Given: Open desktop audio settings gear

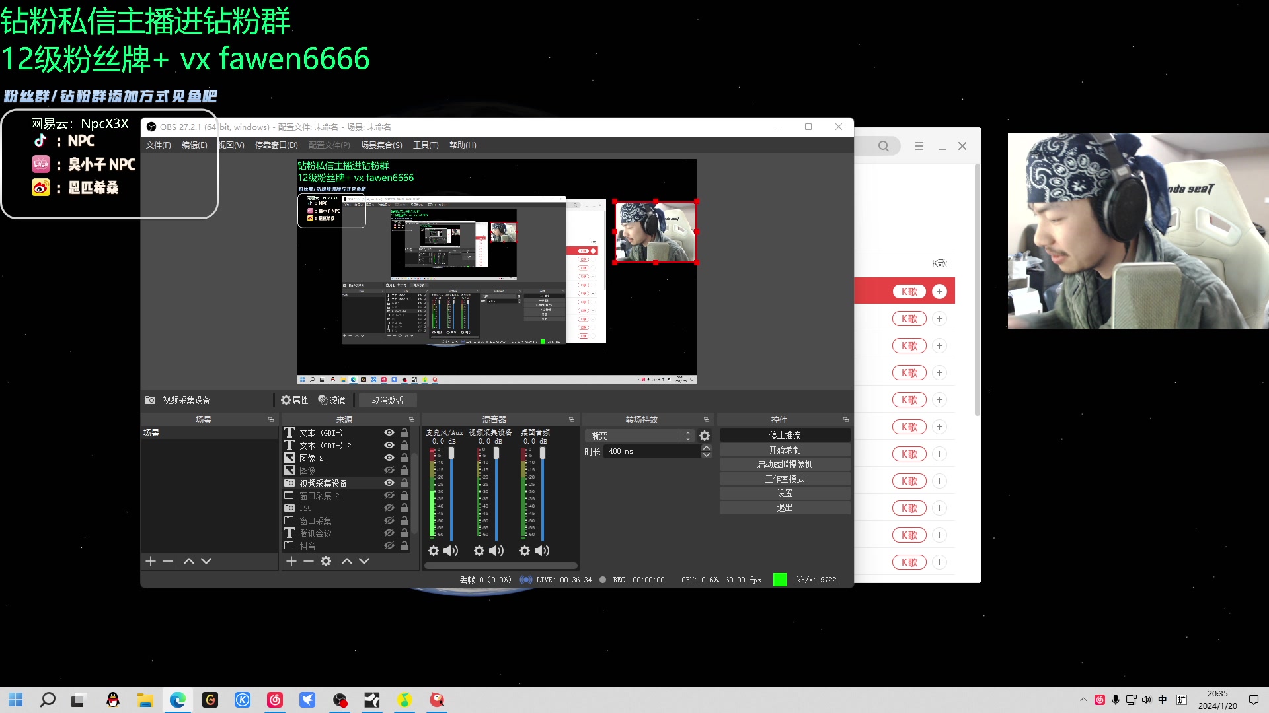Looking at the screenshot, I should [525, 551].
